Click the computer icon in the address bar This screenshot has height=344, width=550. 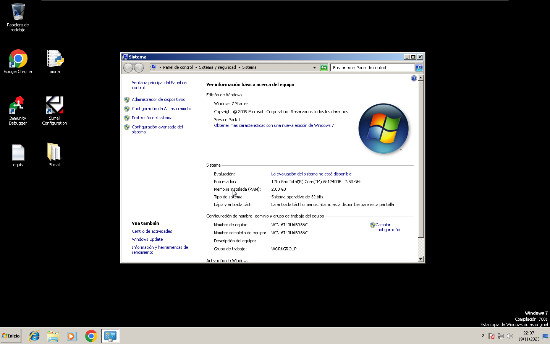tap(153, 67)
